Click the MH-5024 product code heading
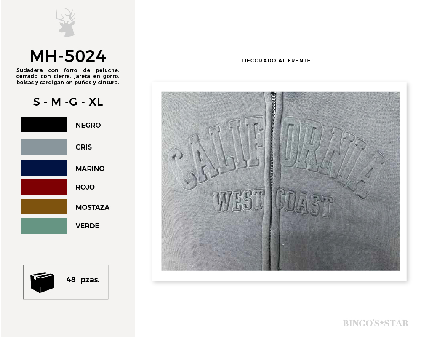The height and width of the screenshot is (337, 421). click(68, 56)
